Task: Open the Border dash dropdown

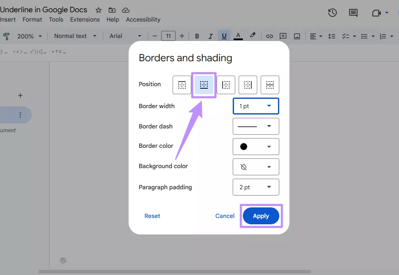Action: tap(256, 126)
